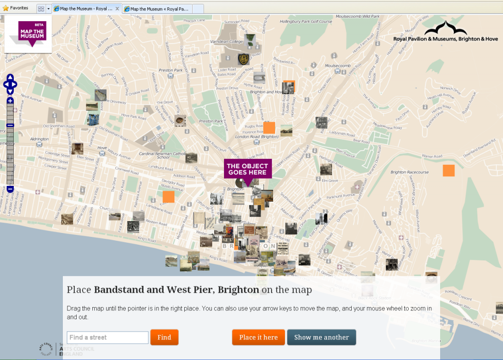Open the black-and-white photo near Ladysmith Road
The width and height of the screenshot is (503, 360).
pyautogui.click(x=321, y=122)
